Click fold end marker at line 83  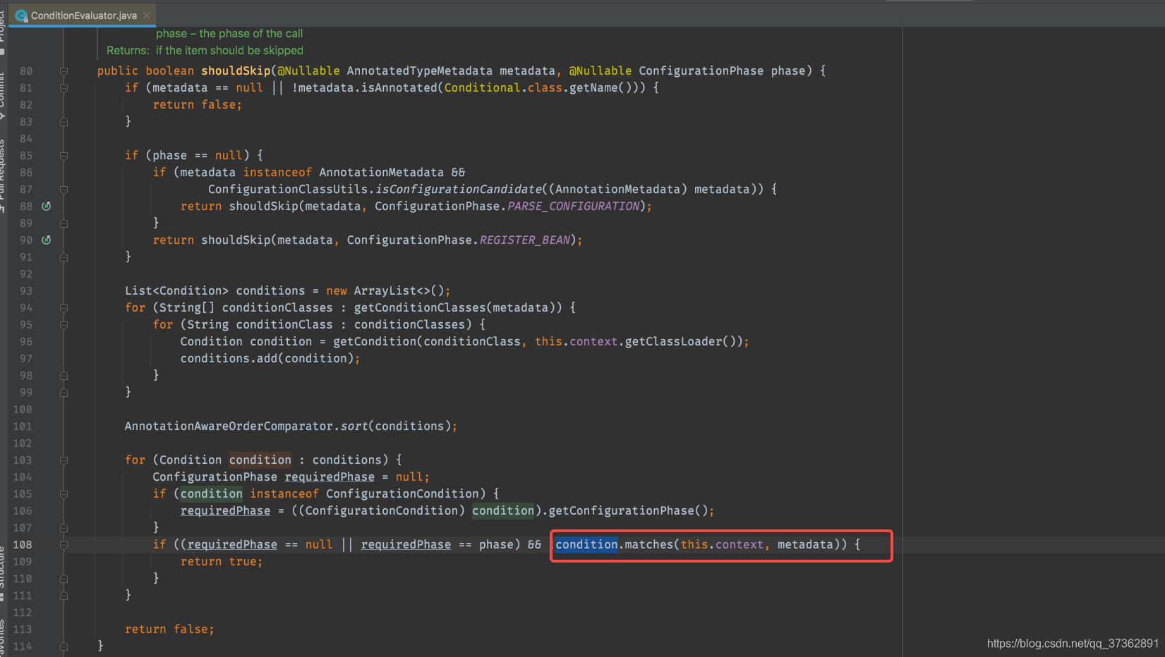click(64, 121)
